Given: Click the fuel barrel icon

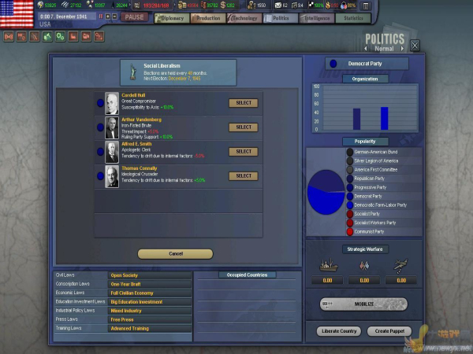Looking at the screenshot, I should (x=203, y=6).
